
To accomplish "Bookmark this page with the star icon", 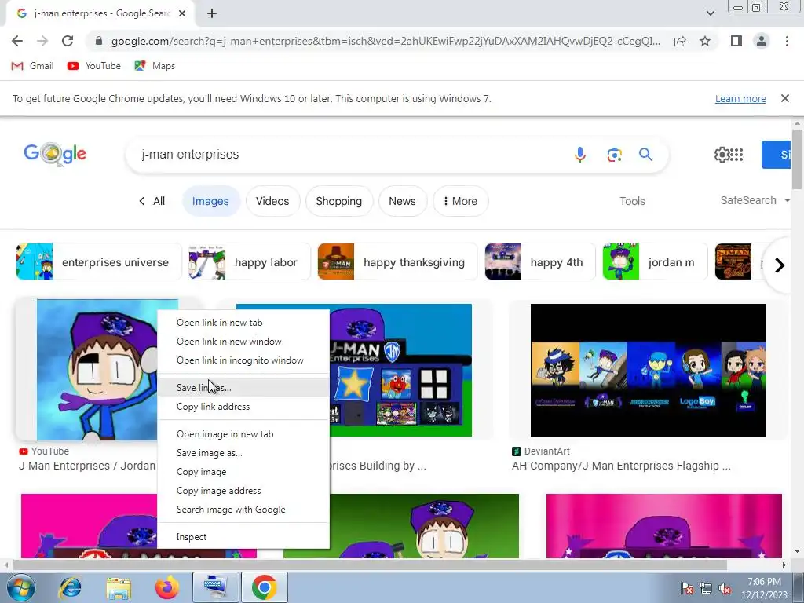I will point(705,41).
